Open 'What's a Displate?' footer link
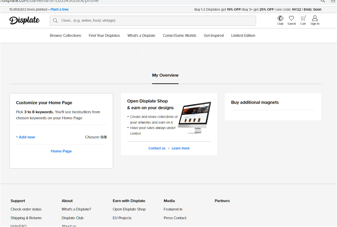 [76, 209]
